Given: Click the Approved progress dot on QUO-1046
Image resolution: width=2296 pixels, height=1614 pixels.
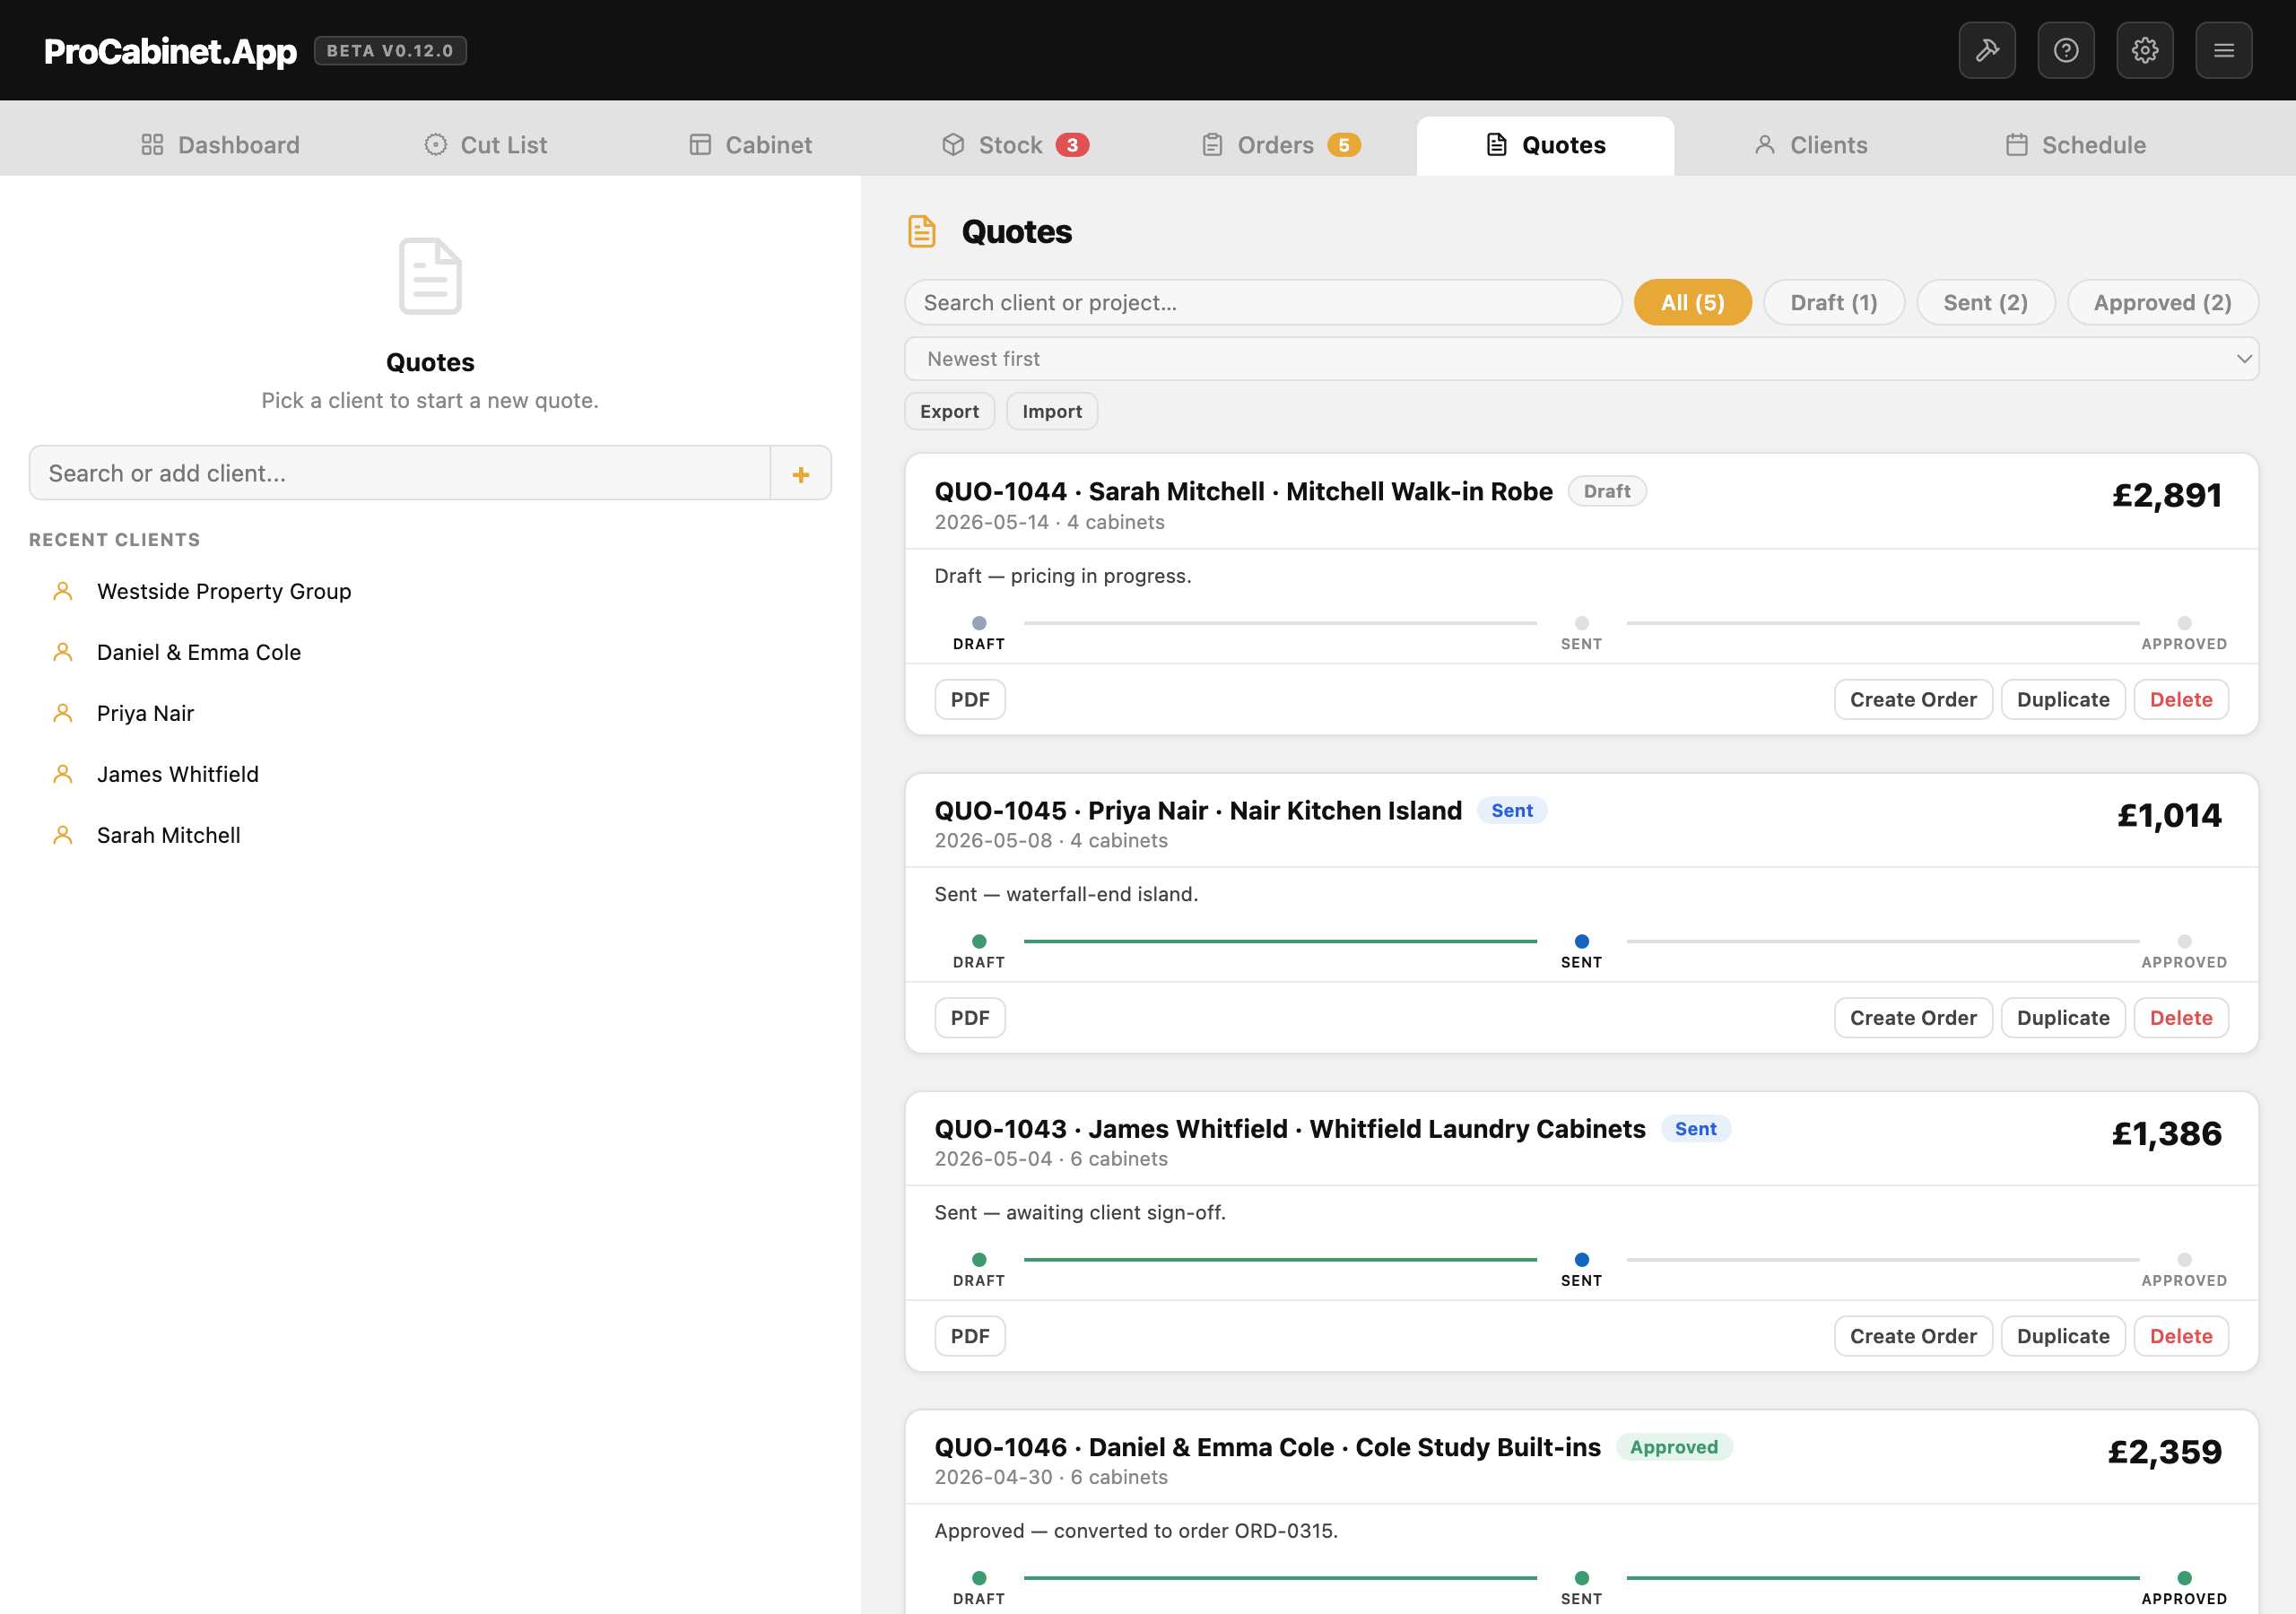Looking at the screenshot, I should [2184, 1578].
